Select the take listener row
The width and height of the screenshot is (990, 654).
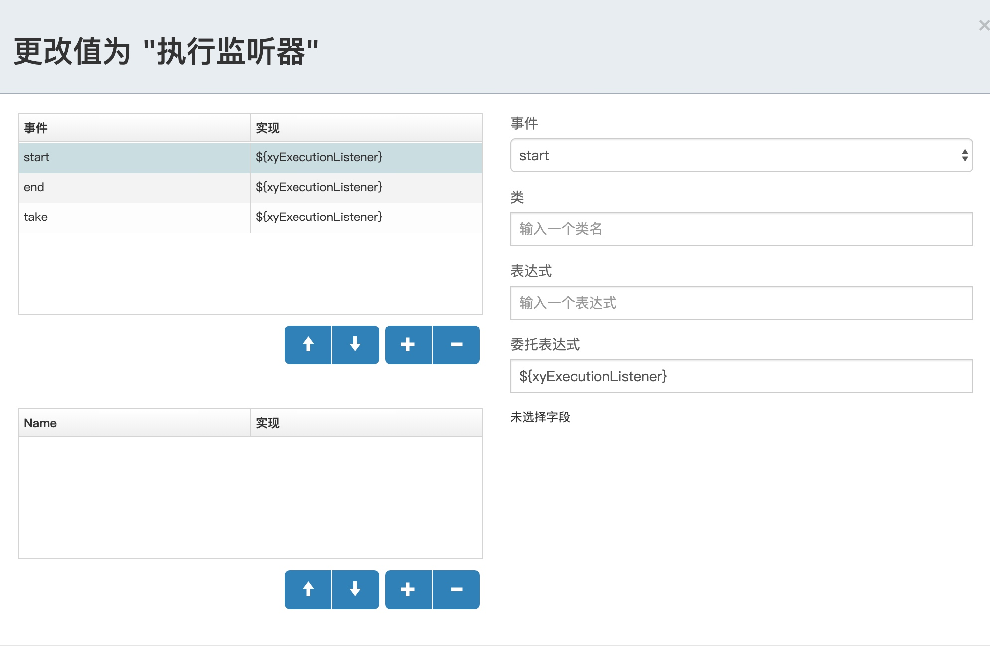click(134, 218)
